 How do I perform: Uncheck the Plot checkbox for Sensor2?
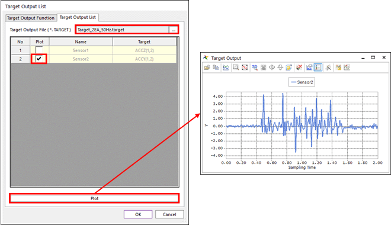click(x=39, y=59)
